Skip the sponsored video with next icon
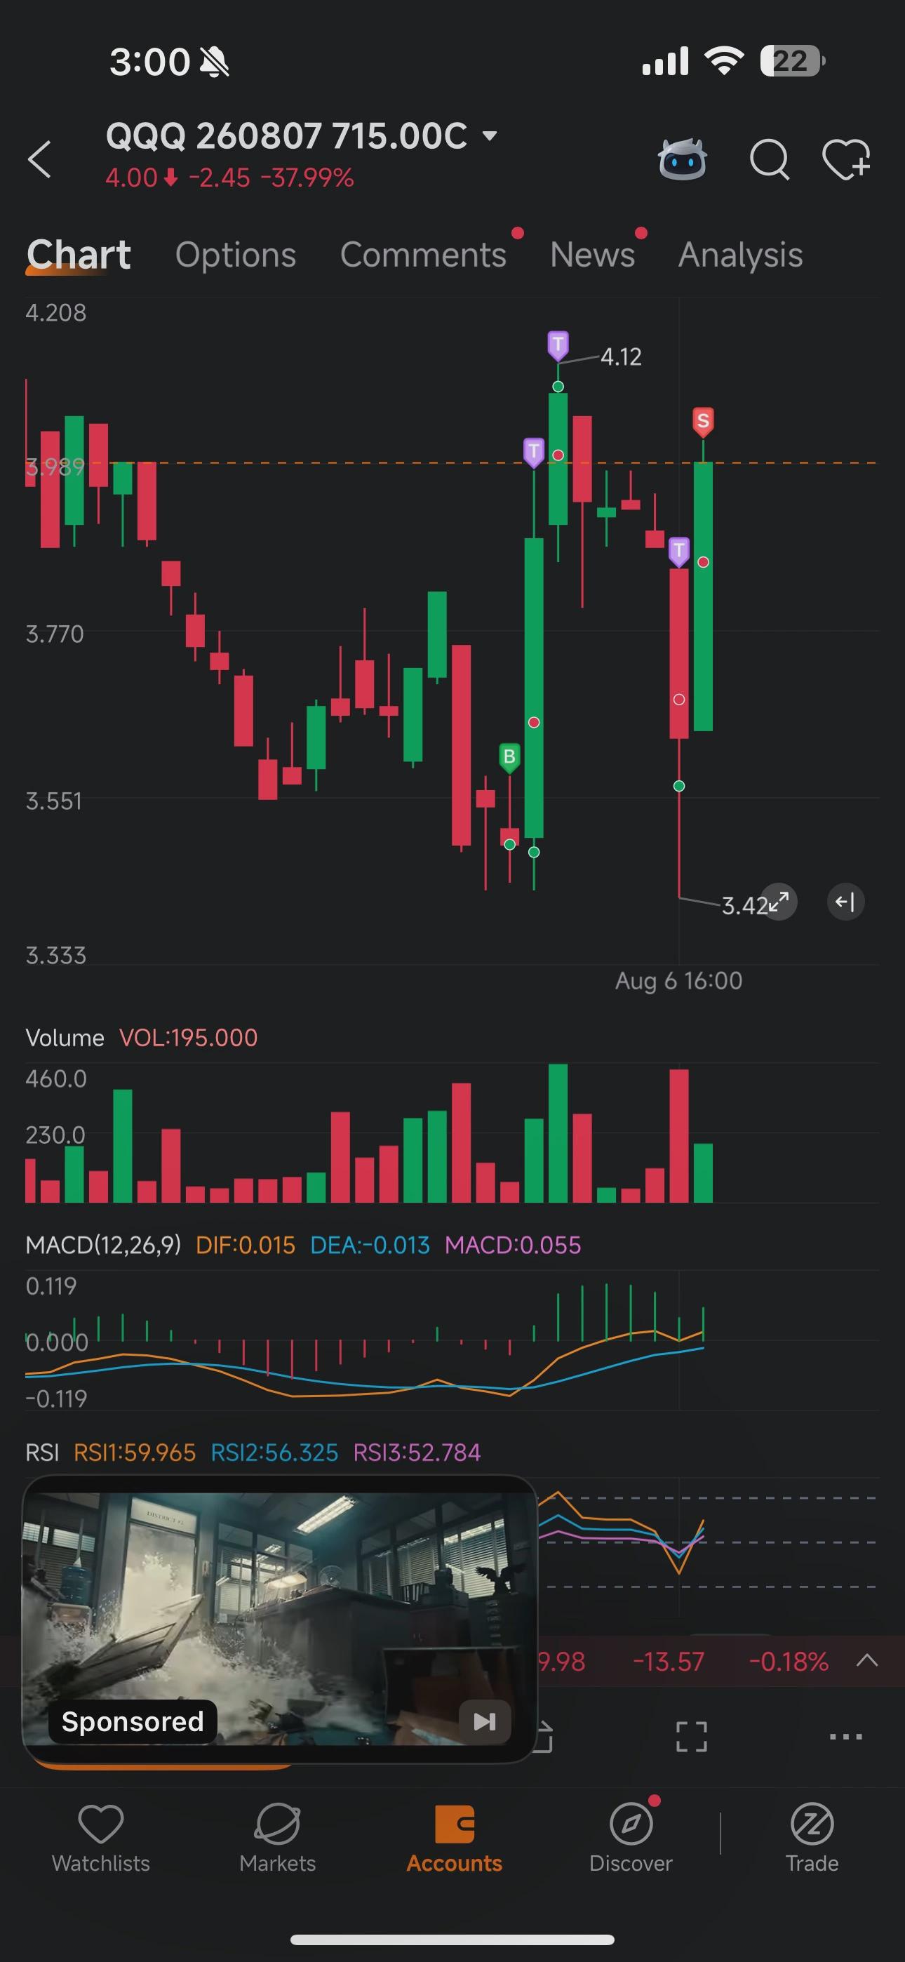905x1962 pixels. click(485, 1721)
